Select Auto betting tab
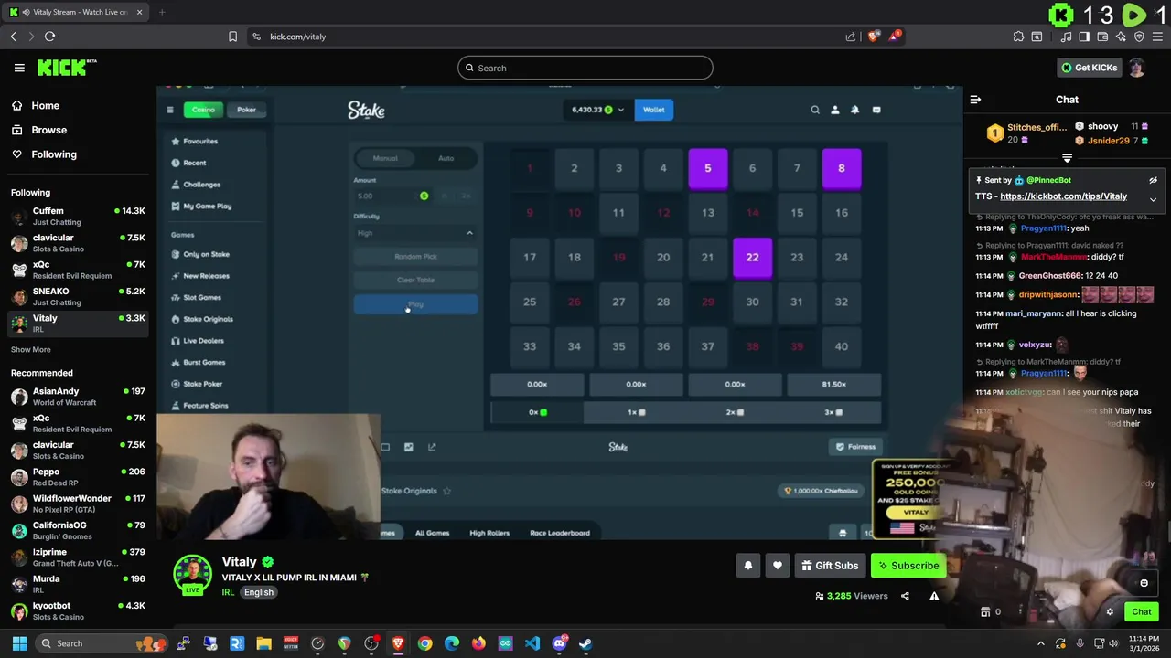The height and width of the screenshot is (658, 1171). click(x=446, y=158)
